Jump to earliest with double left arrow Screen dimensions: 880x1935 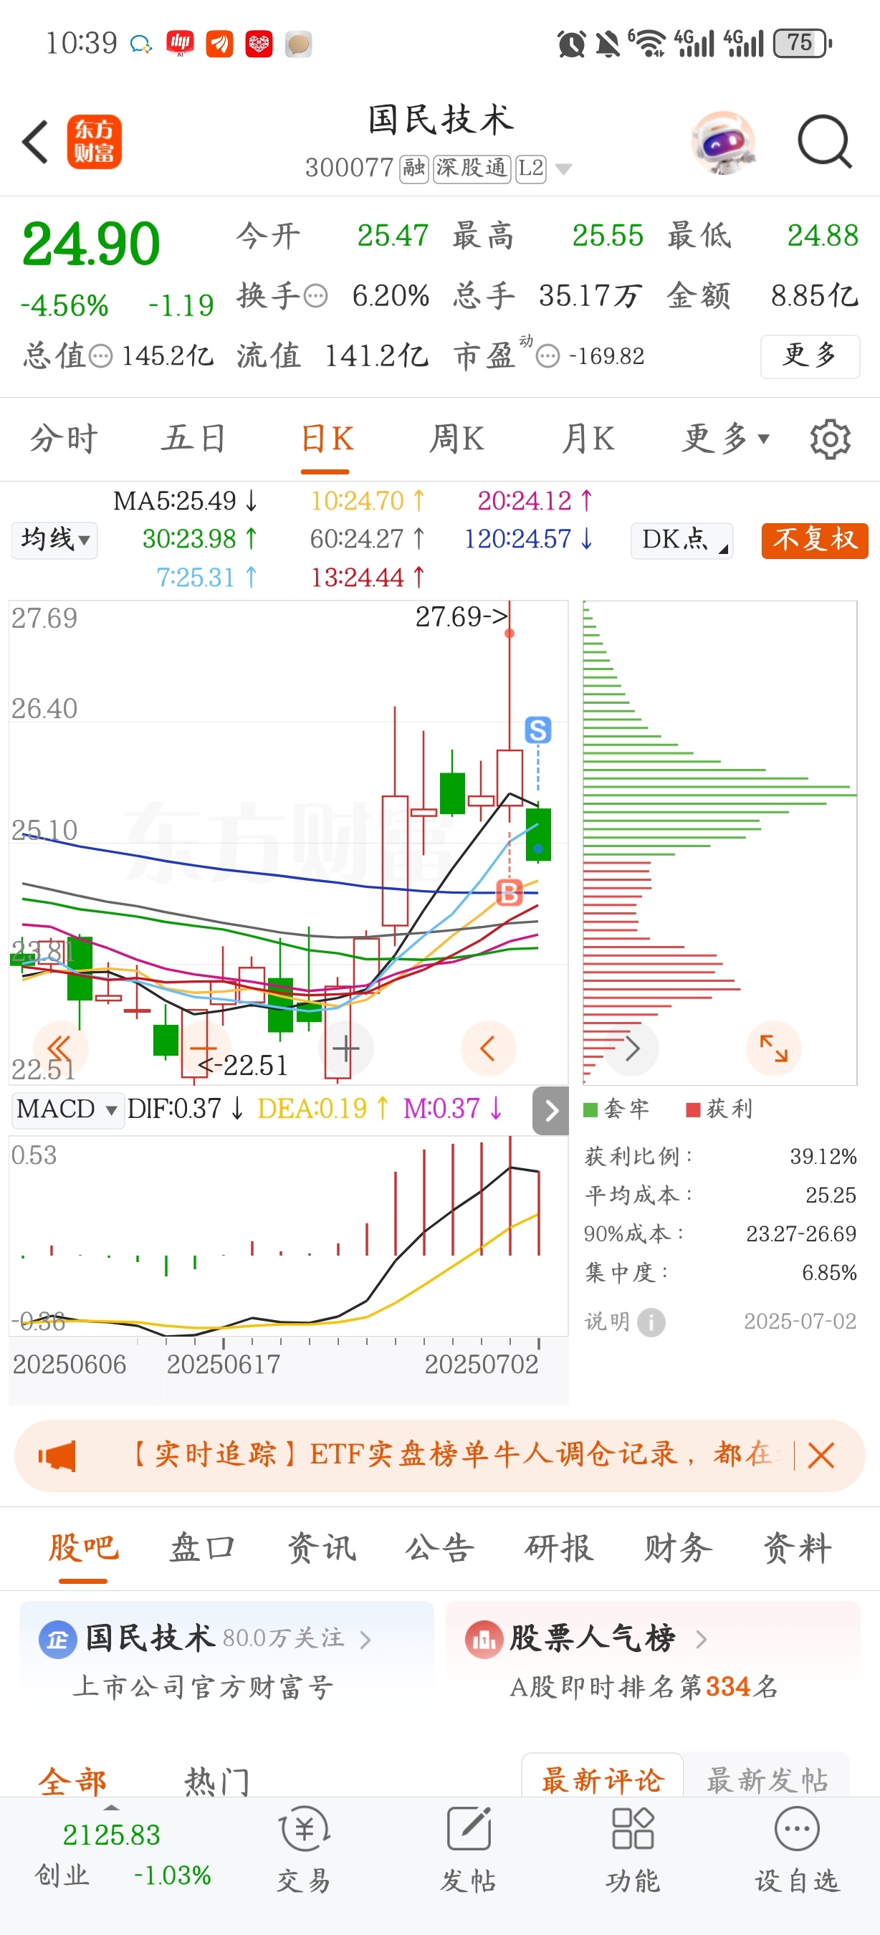[x=60, y=1048]
